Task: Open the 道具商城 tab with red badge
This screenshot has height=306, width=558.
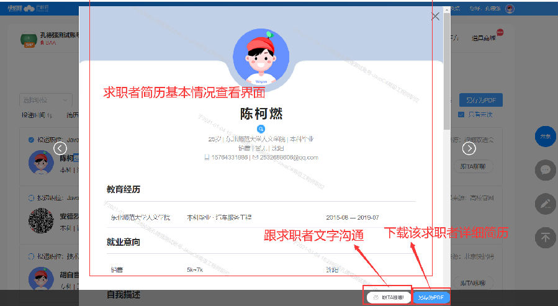Action: pos(484,38)
